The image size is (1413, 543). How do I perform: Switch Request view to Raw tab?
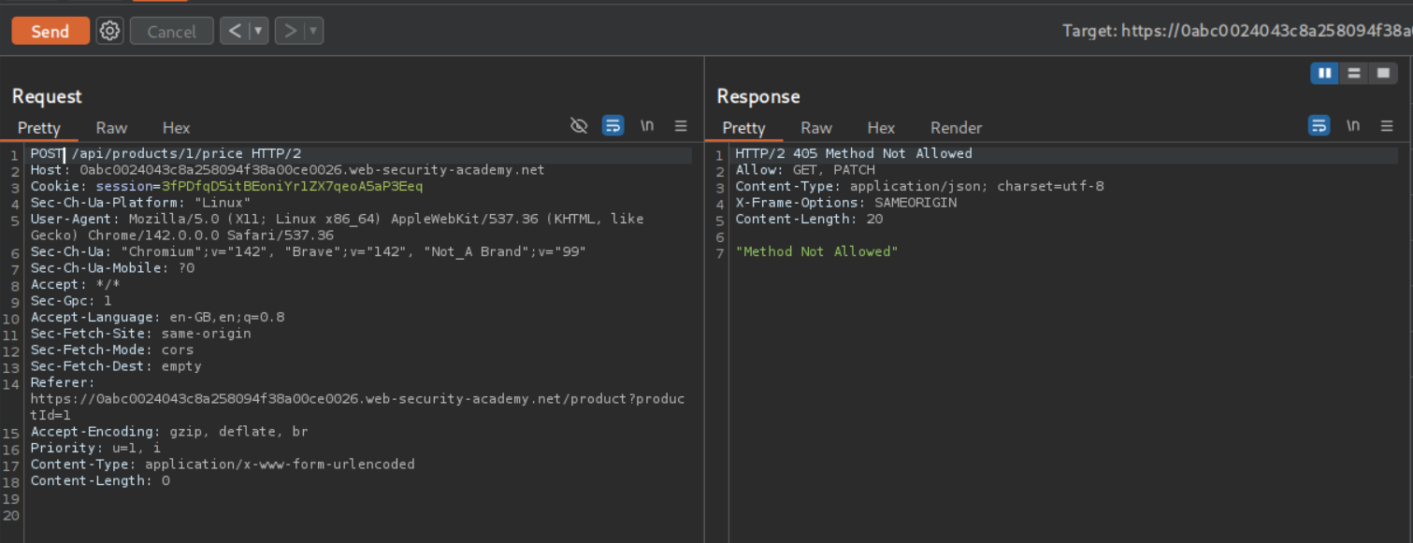pos(111,128)
